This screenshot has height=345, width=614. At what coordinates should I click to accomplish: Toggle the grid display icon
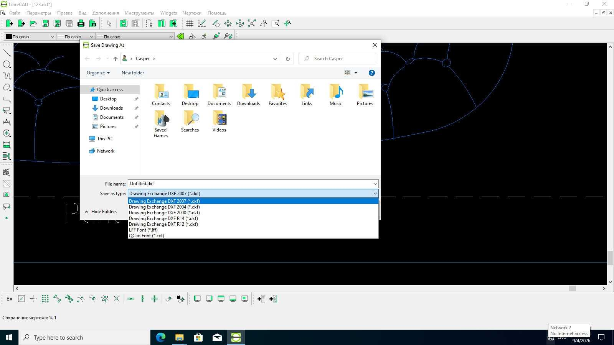click(x=190, y=24)
